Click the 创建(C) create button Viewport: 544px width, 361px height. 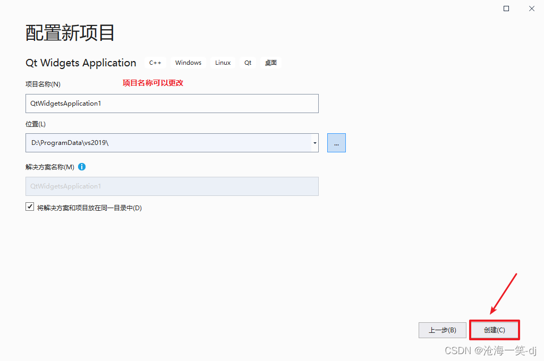tap(495, 330)
